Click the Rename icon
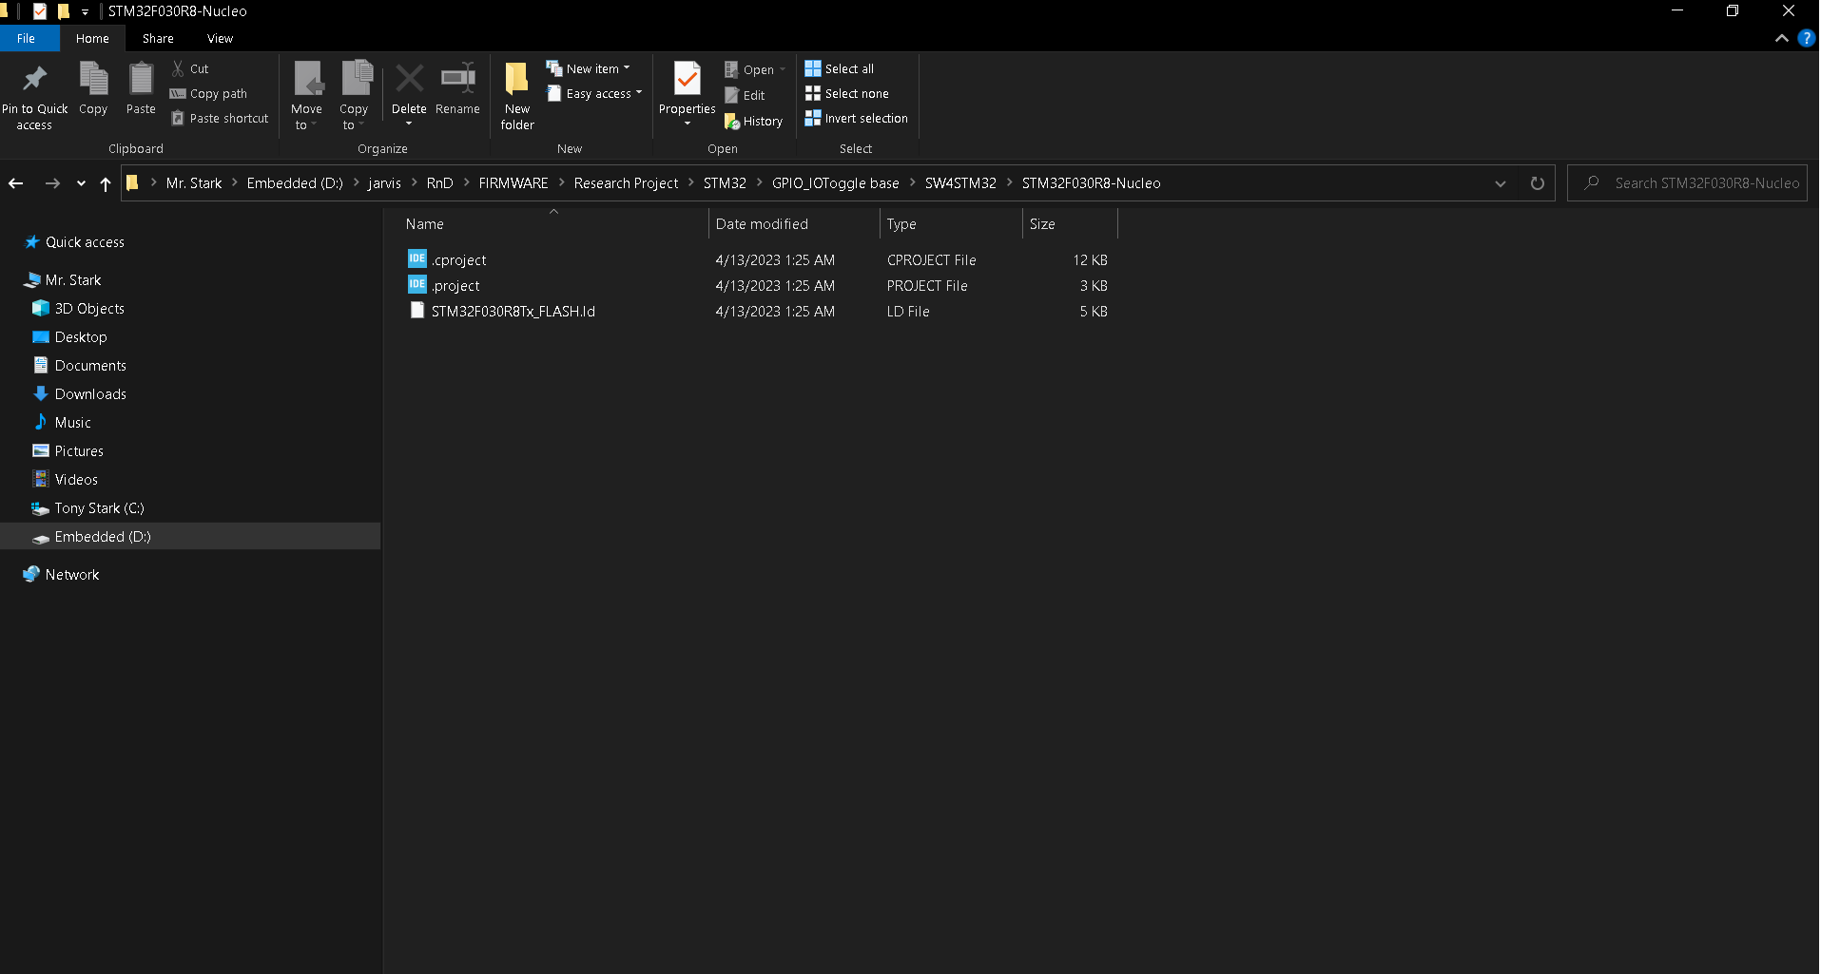 coord(457,79)
